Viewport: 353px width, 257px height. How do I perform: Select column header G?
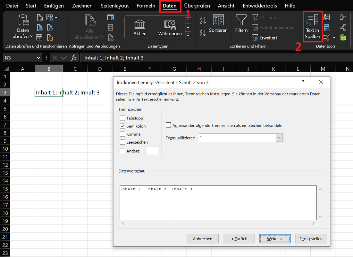(x=174, y=69)
